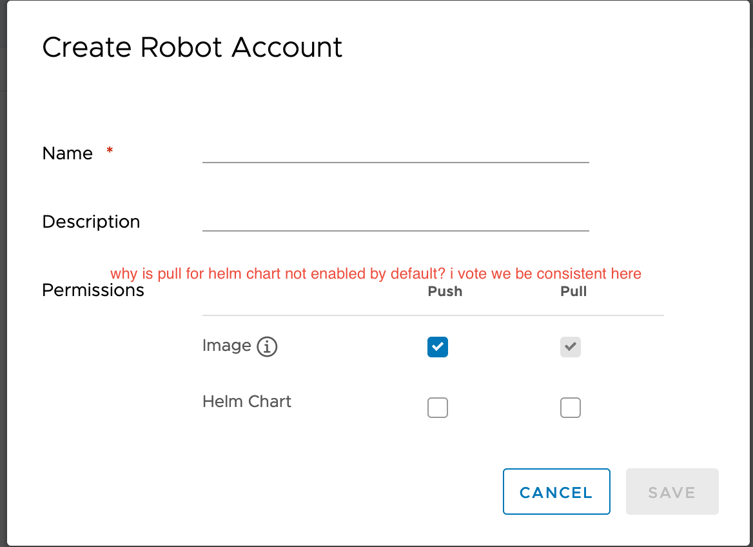Enable Push permission for Helm Chart

(x=438, y=407)
